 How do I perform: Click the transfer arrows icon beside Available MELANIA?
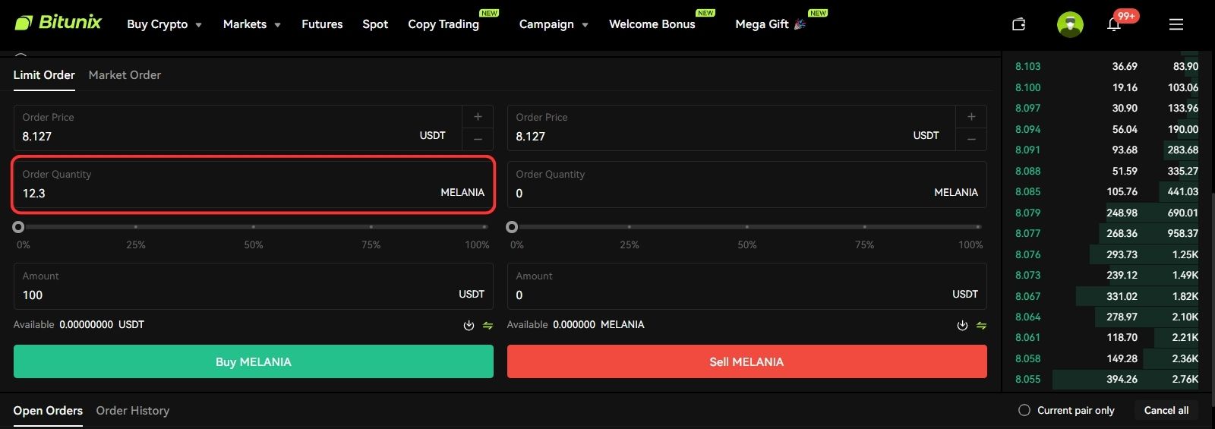coord(981,325)
